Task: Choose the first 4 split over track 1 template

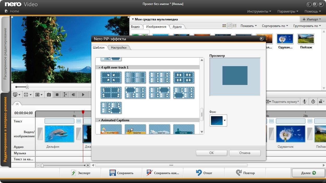Action: 111,77
